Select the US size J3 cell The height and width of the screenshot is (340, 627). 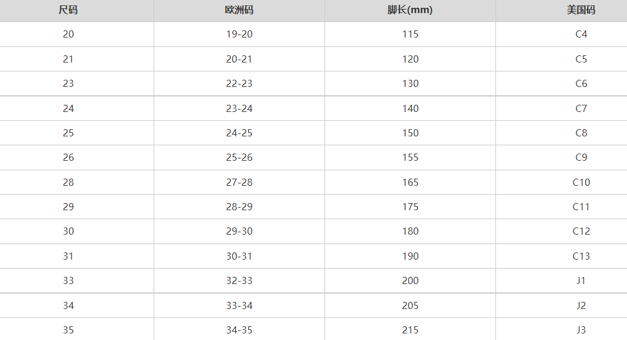coord(581,330)
